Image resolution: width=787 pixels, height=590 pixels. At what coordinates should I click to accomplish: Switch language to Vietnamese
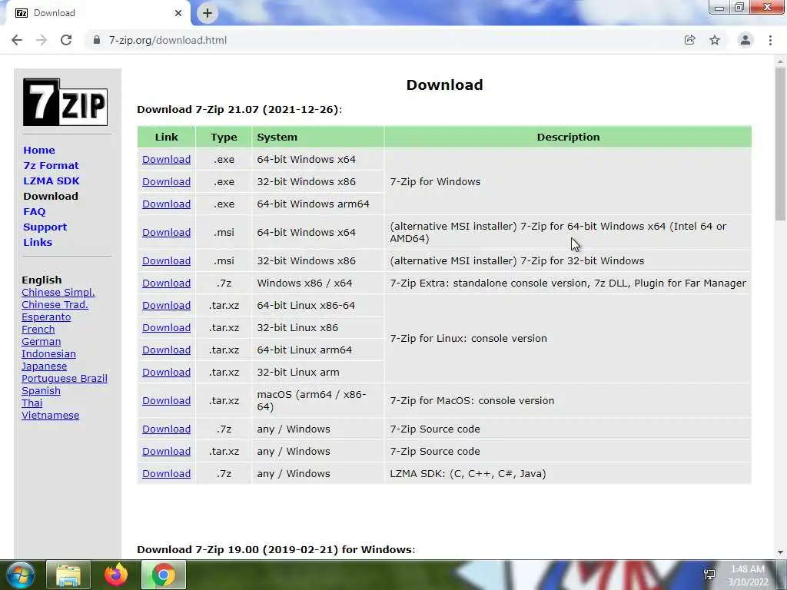coord(50,416)
